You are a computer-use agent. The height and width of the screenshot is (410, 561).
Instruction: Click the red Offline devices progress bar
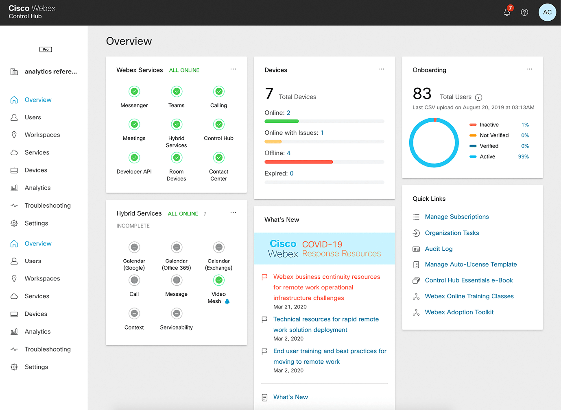click(299, 162)
